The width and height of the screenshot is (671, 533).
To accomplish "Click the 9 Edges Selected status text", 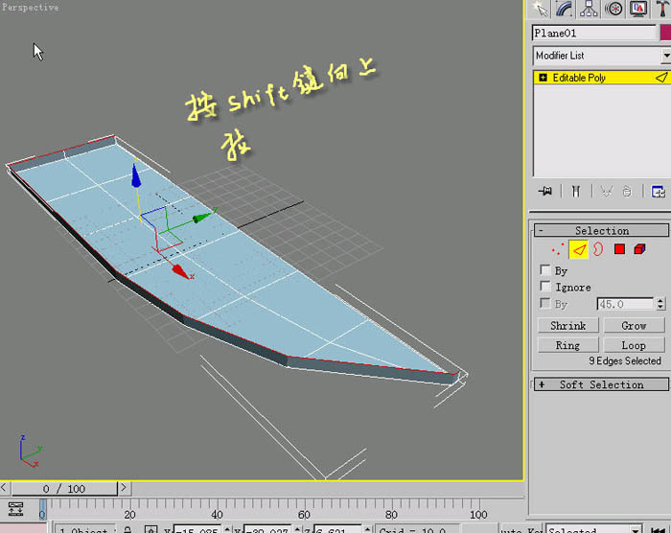I will (625, 360).
